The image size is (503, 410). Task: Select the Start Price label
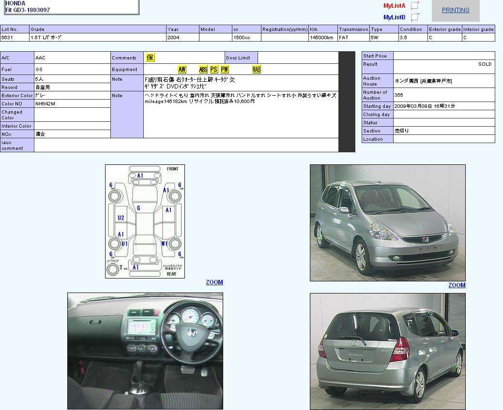(375, 56)
